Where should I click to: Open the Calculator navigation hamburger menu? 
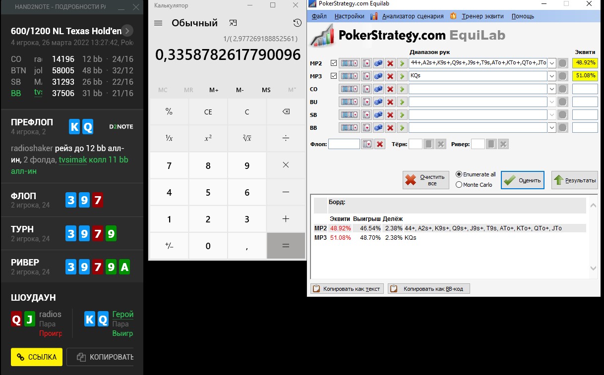[158, 23]
